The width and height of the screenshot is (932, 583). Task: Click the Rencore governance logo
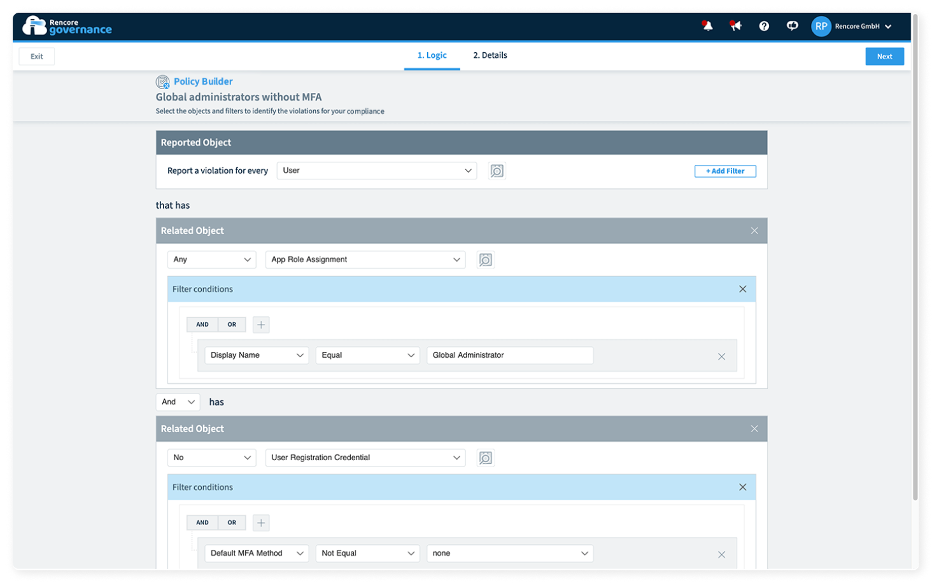point(67,26)
